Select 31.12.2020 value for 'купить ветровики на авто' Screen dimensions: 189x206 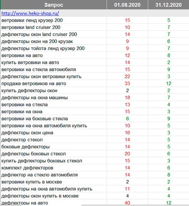pyautogui.click(x=169, y=62)
